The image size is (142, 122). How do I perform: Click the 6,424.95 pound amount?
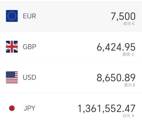pyautogui.click(x=116, y=47)
